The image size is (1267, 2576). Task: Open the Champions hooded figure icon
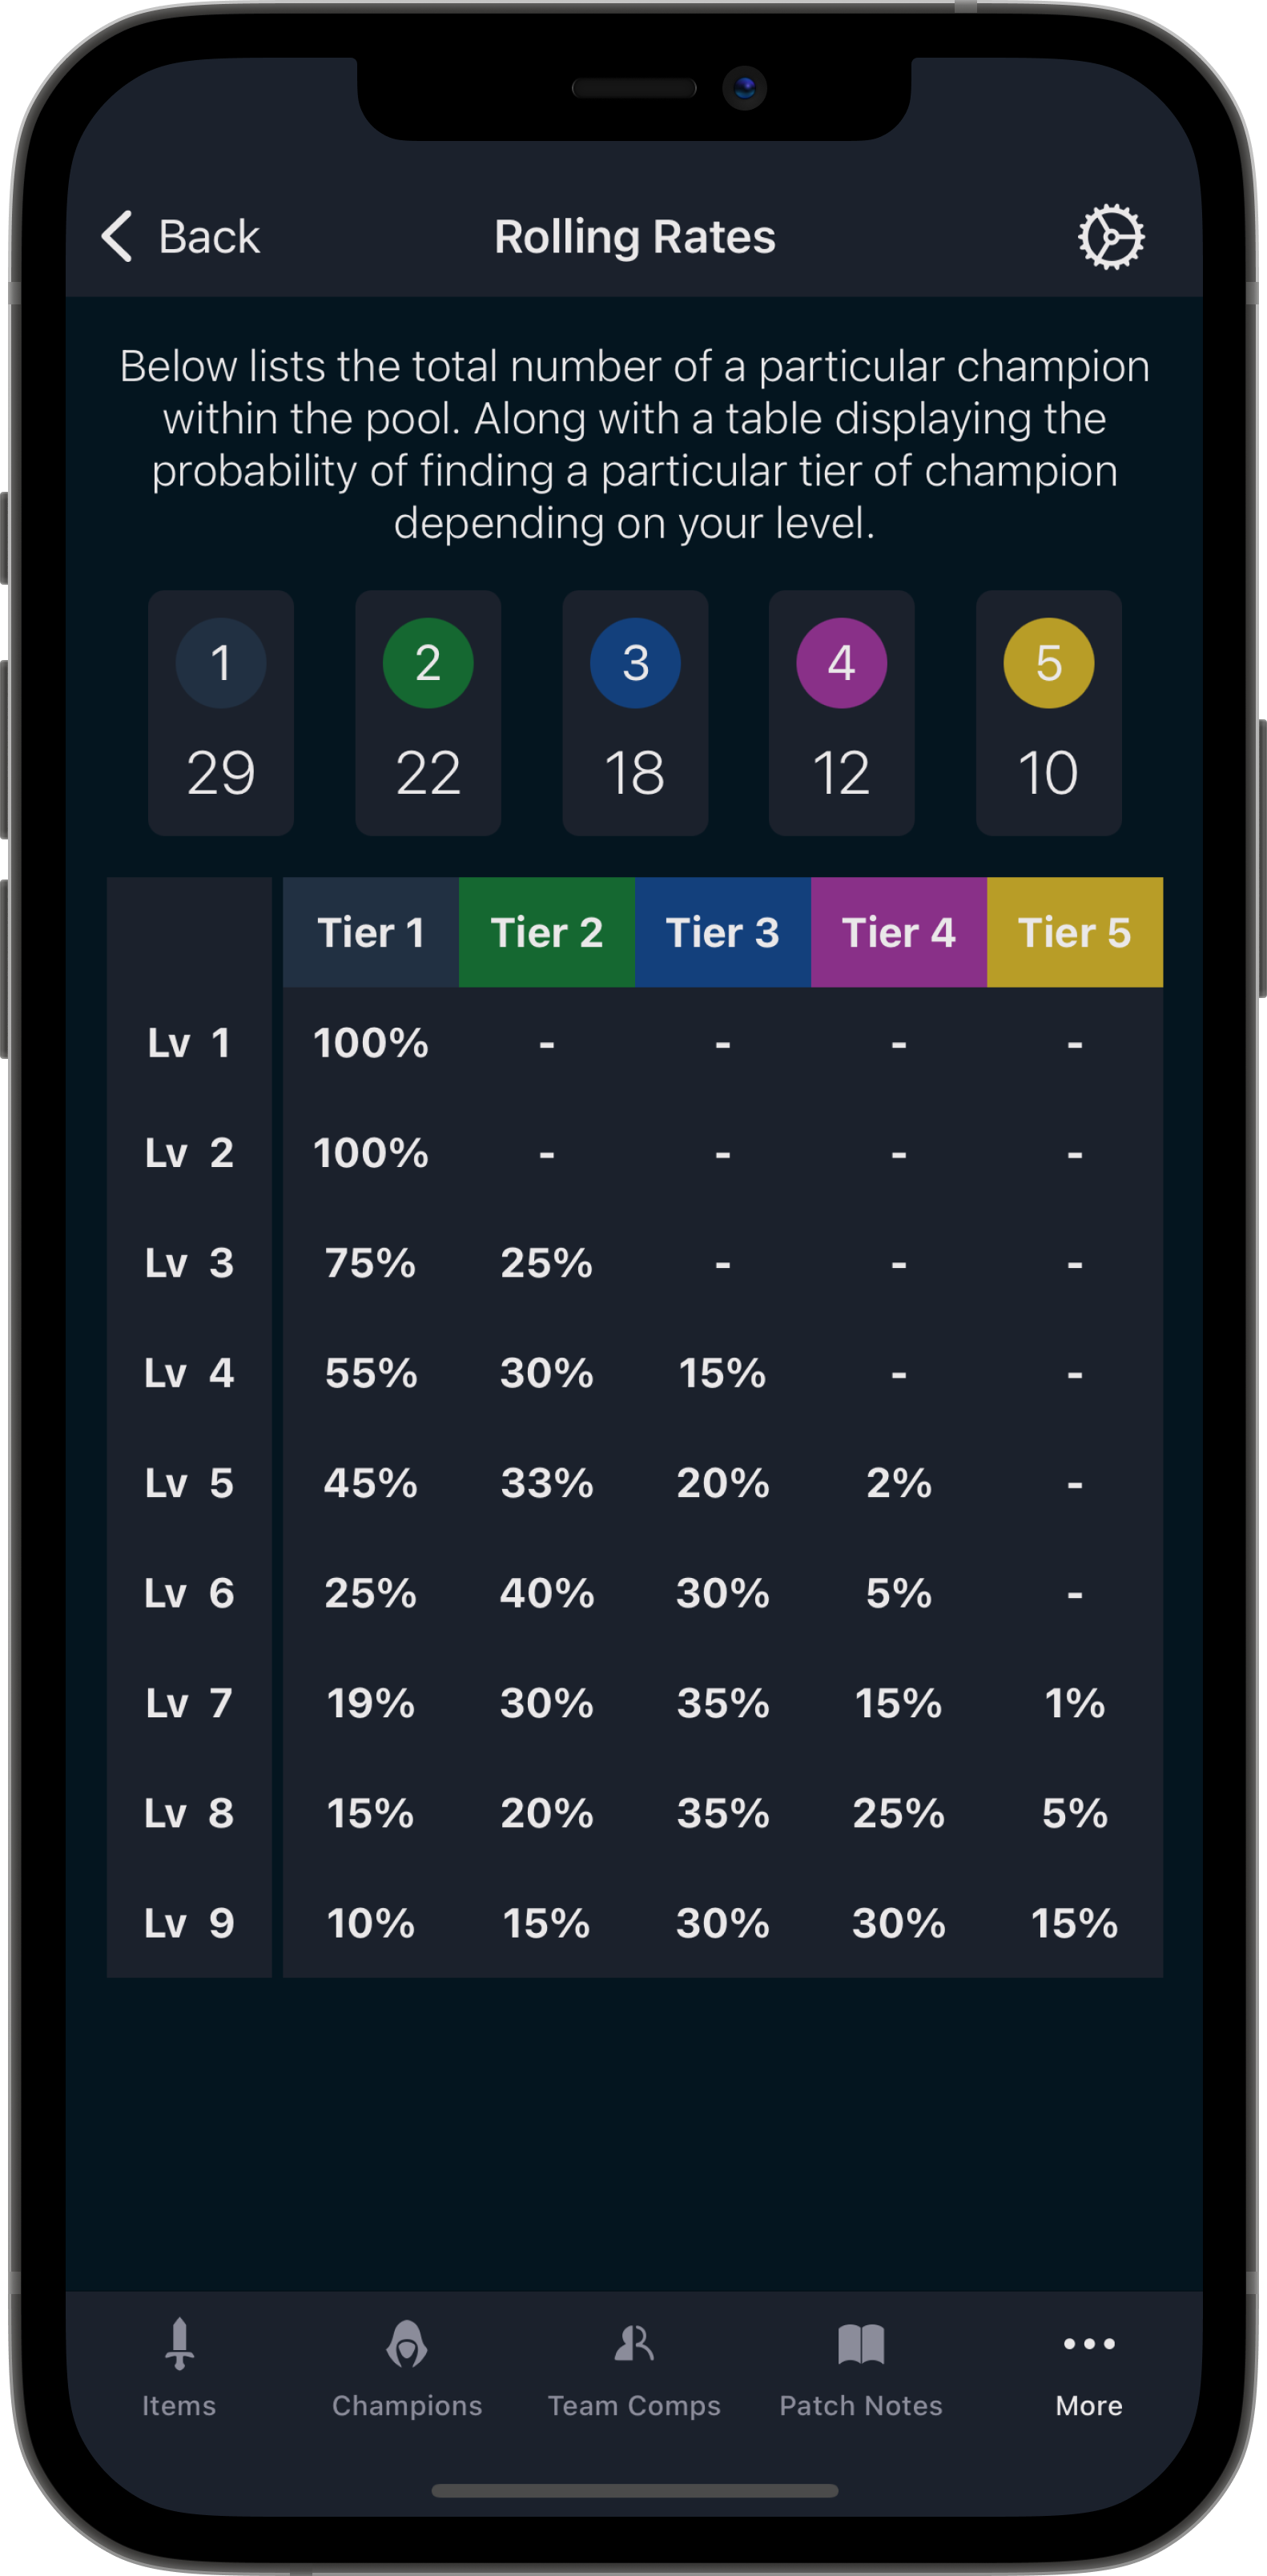pos(407,2344)
